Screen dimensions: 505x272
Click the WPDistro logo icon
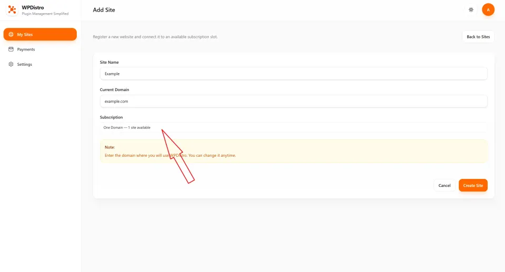(x=12, y=9)
